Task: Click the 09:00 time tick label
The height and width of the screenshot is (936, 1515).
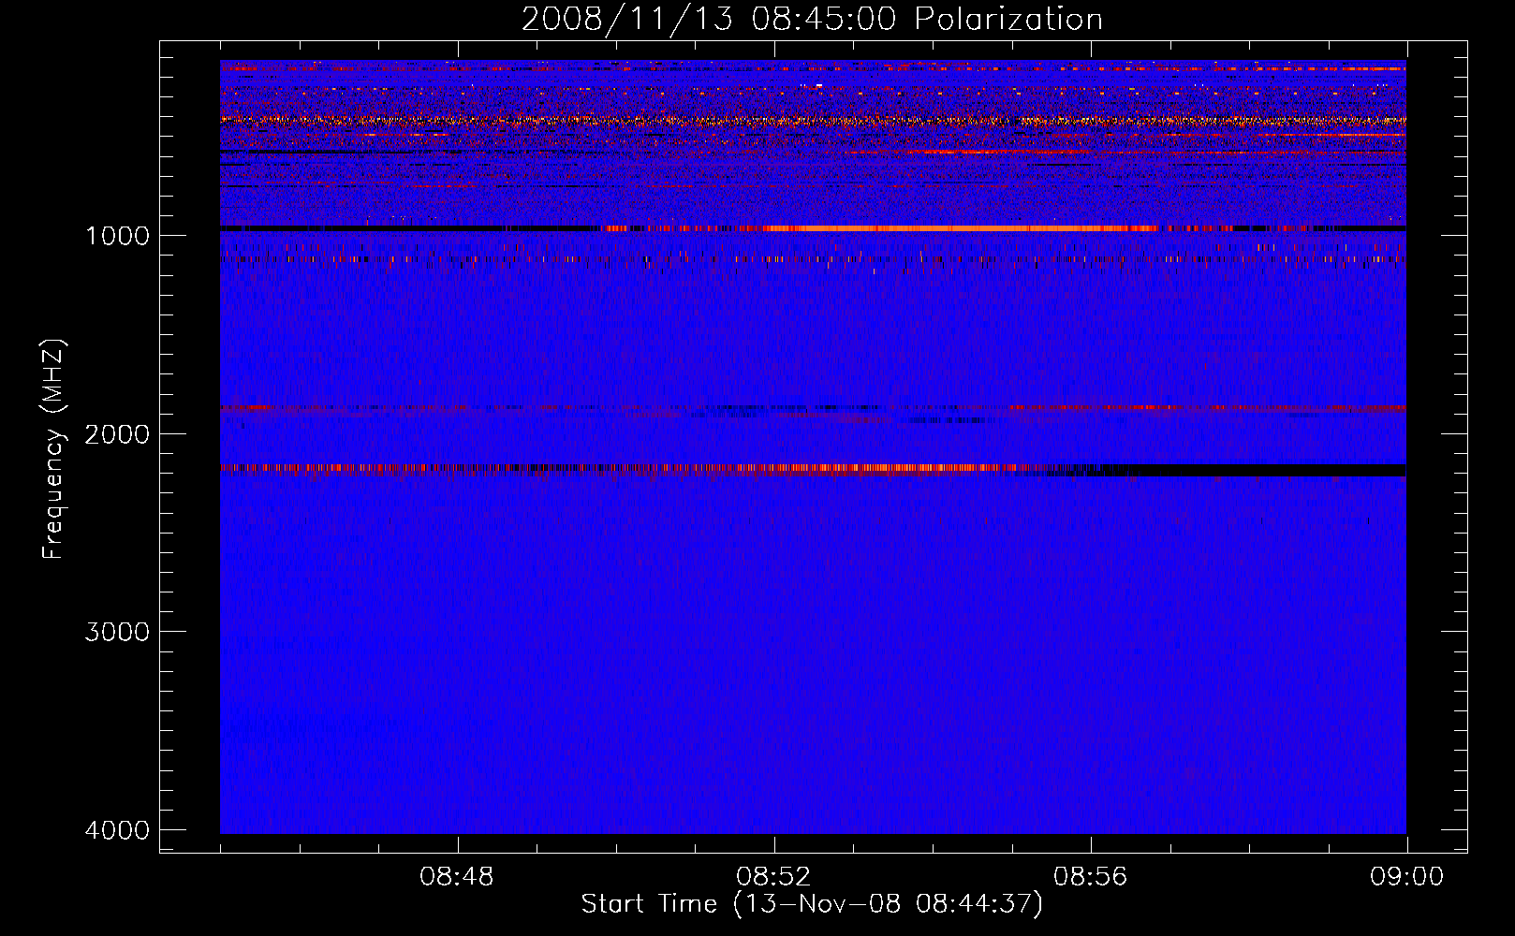Action: pyautogui.click(x=1407, y=877)
